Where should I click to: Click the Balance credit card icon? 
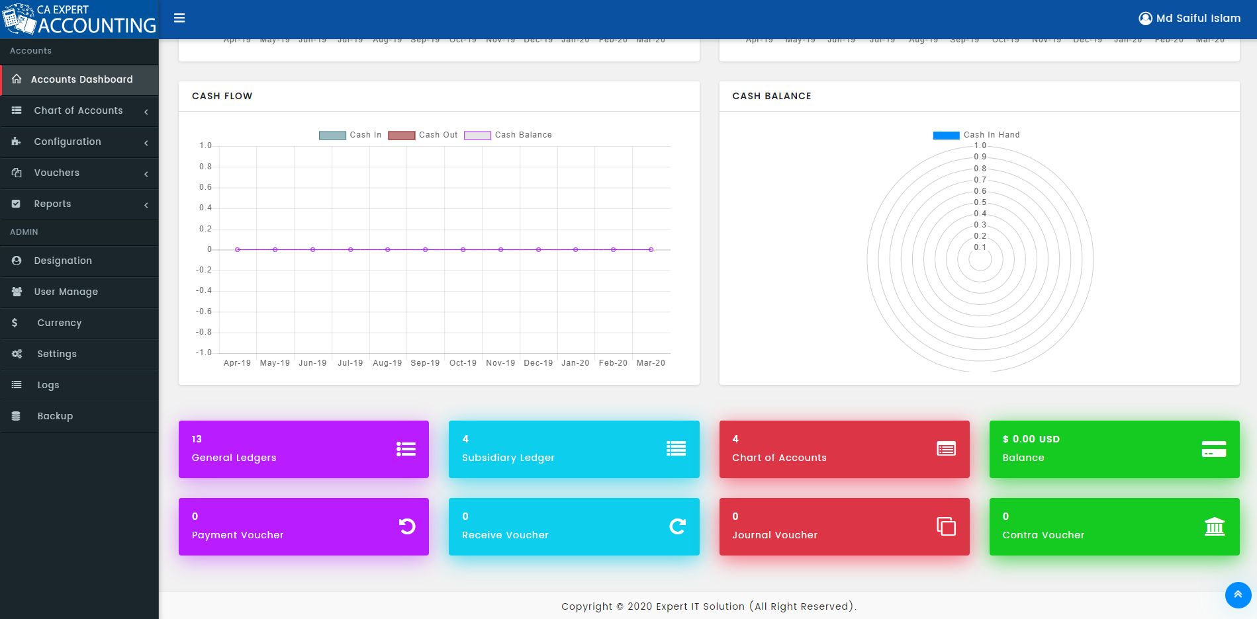tap(1213, 449)
